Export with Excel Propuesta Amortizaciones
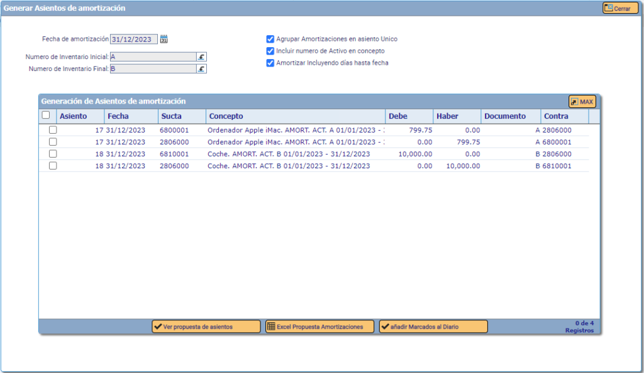The image size is (644, 373). coord(319,327)
